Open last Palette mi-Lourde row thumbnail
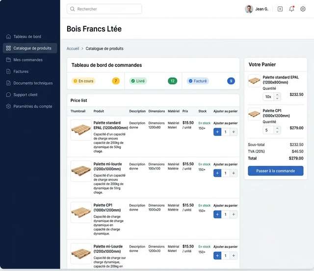The height and width of the screenshot is (271, 314). click(x=81, y=253)
